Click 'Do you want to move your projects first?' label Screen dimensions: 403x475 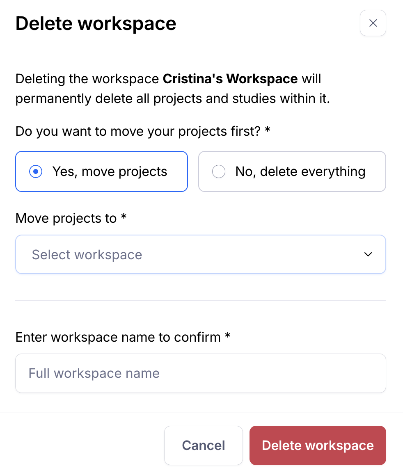[138, 131]
